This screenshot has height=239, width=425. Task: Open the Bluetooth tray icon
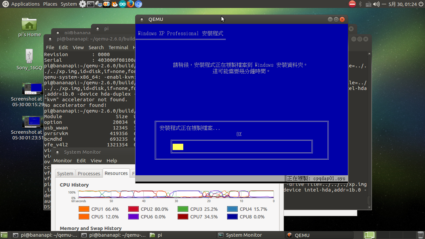pyautogui.click(x=360, y=4)
